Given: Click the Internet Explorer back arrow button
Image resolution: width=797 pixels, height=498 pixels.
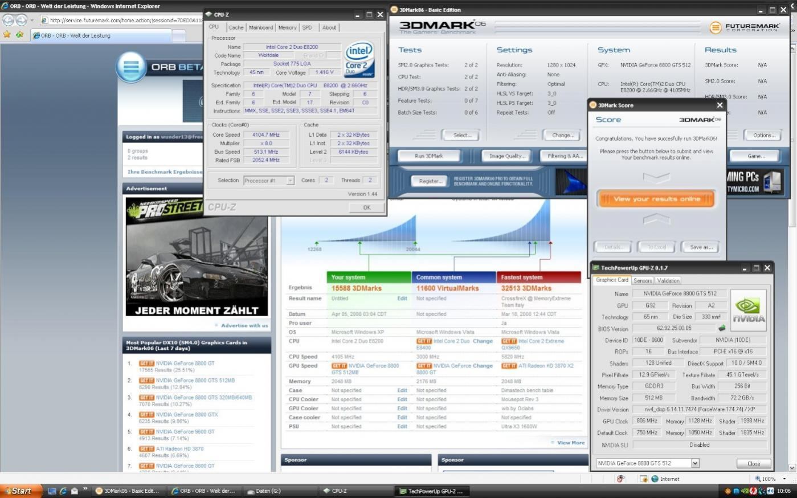Looking at the screenshot, I should point(8,20).
